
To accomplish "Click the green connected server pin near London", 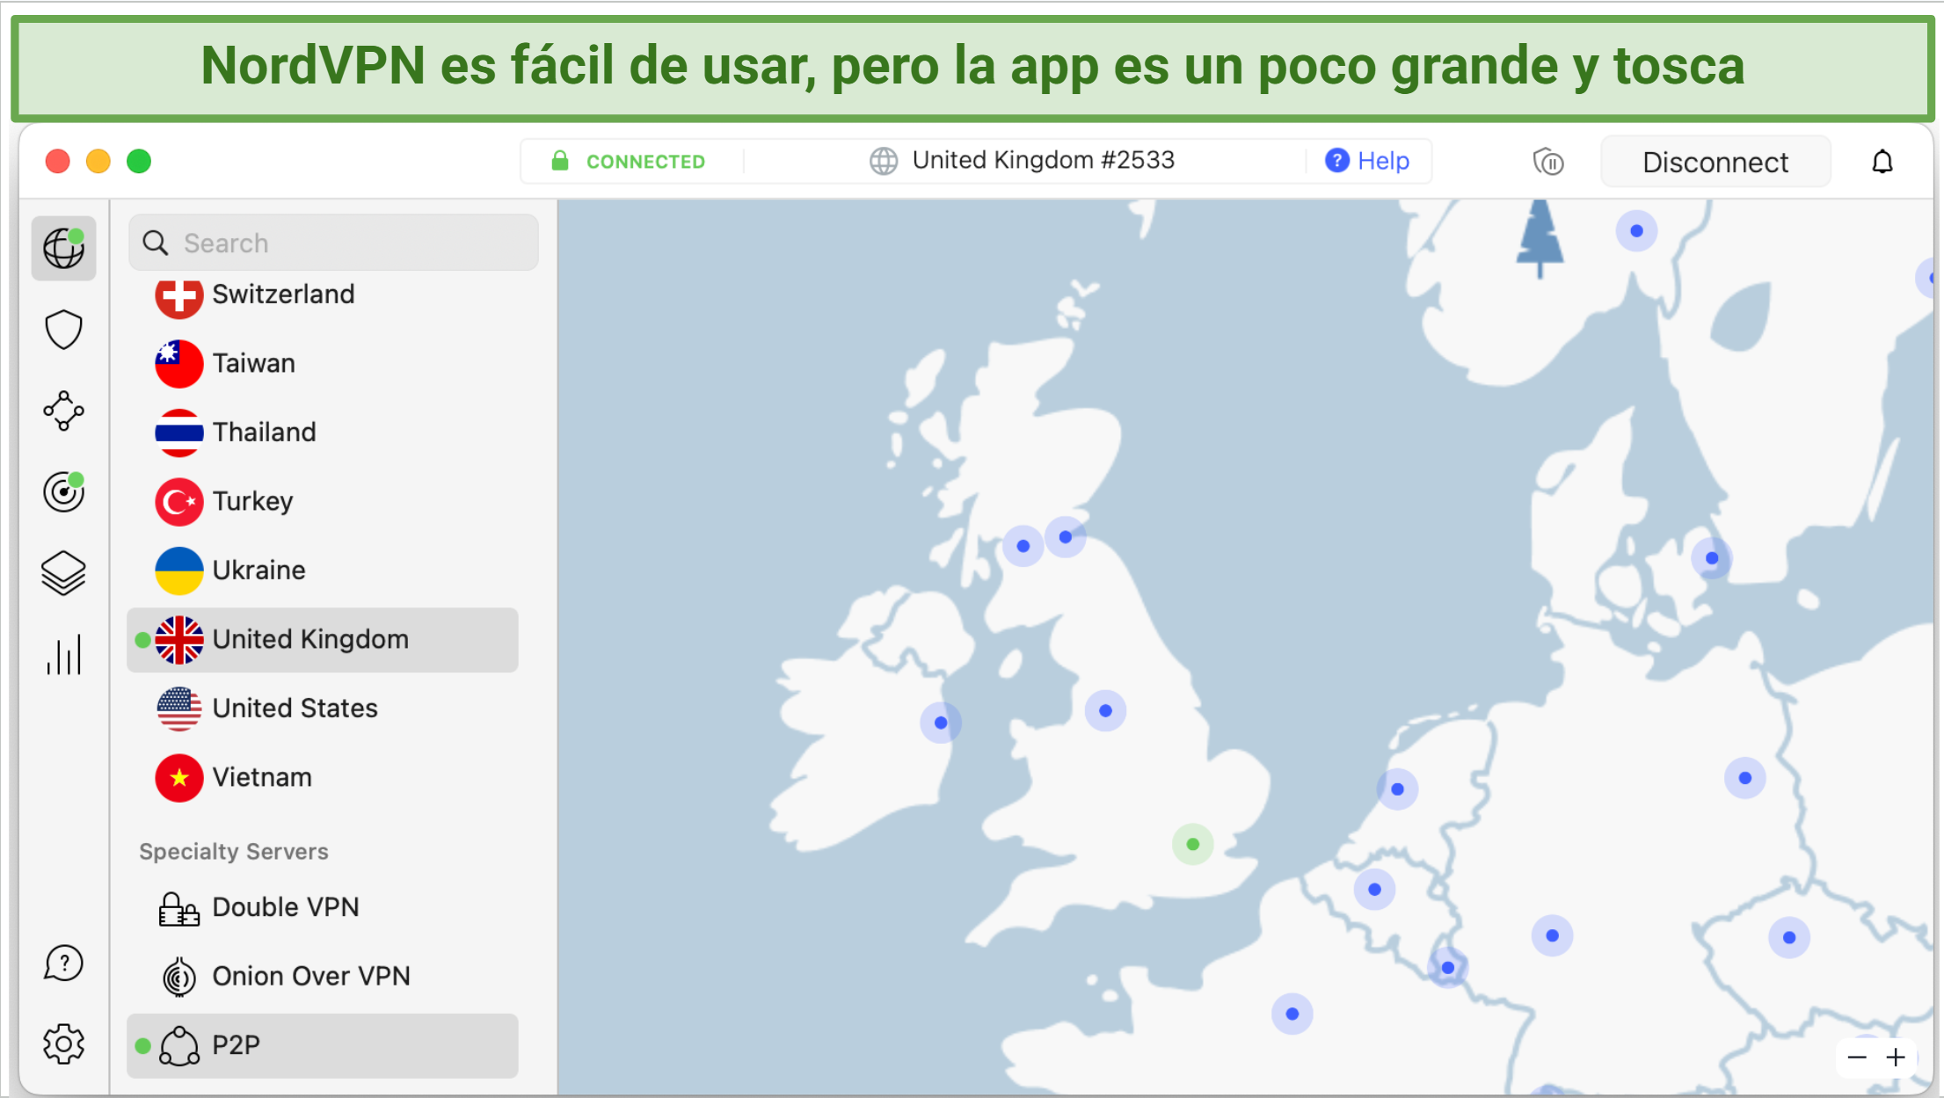I will (x=1192, y=845).
